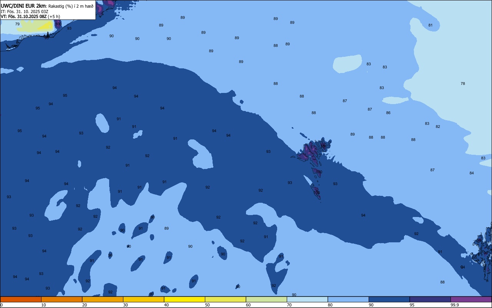Click the 'UWC/DINI EUR 2km' title text
Image resolution: width=492 pixels, height=308 pixels.
click(x=23, y=6)
